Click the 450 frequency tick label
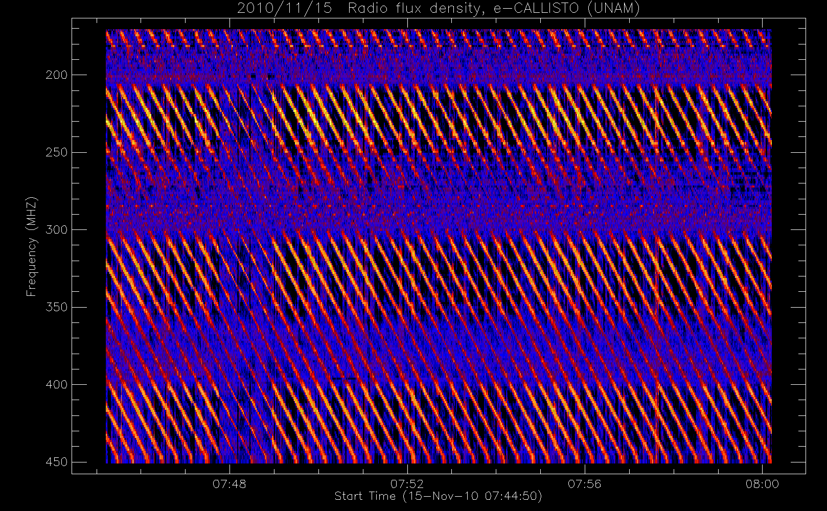The image size is (827, 511). coord(57,462)
